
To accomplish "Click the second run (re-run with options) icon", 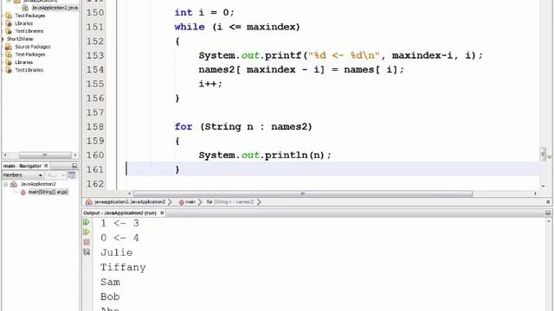I will (x=87, y=232).
